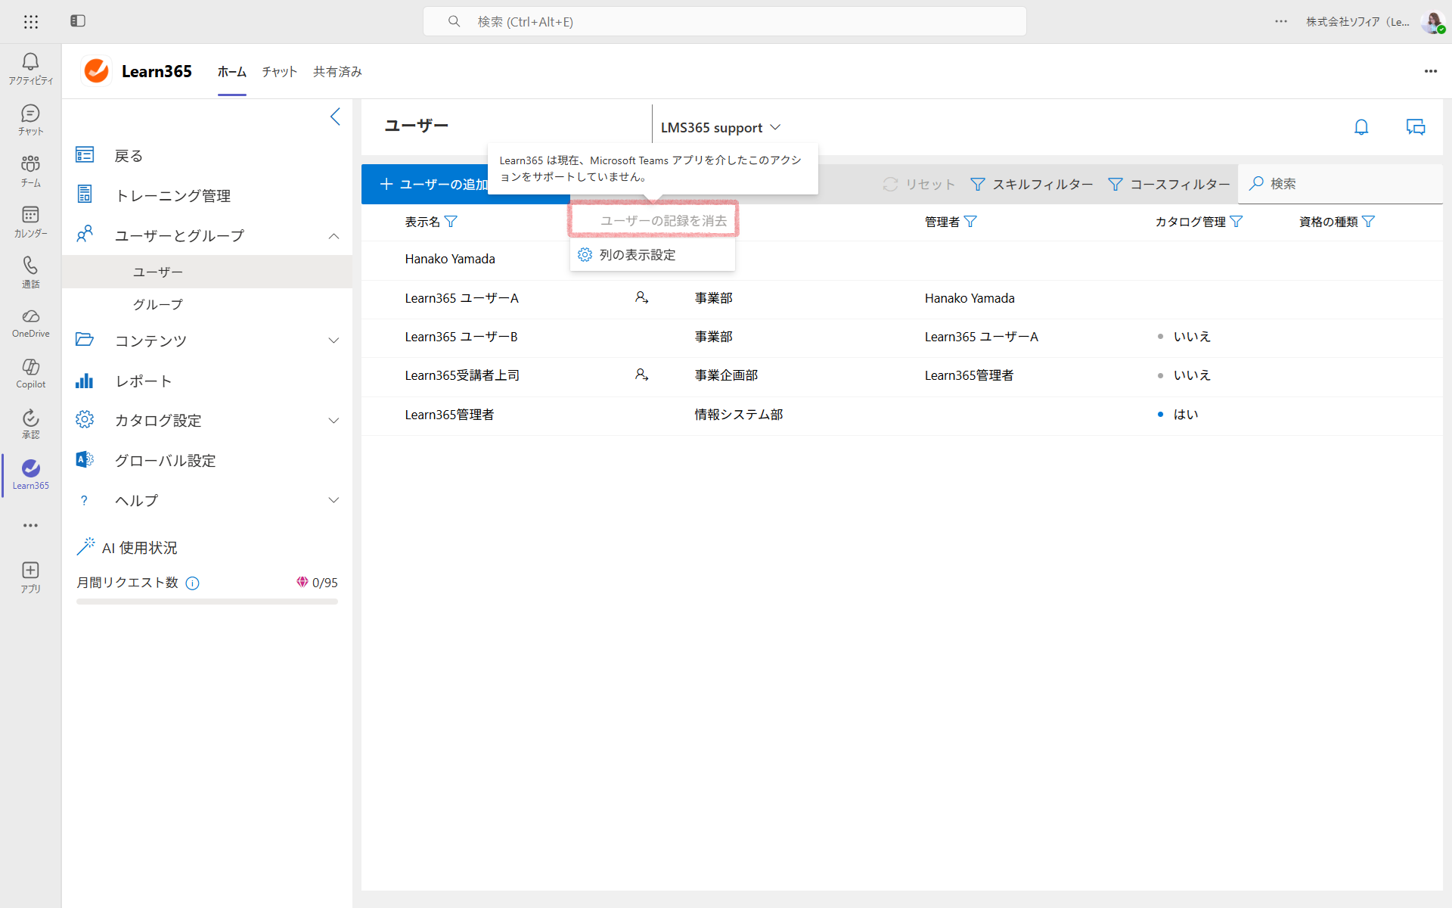Filter the 資格の種類 column
This screenshot has height=908, width=1452.
[1368, 222]
